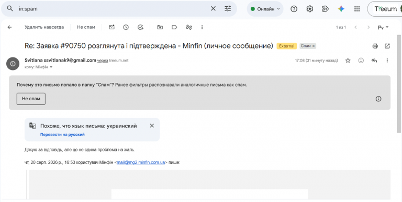
Task: Dismiss the translation suggestion card
Action: pyautogui.click(x=152, y=126)
